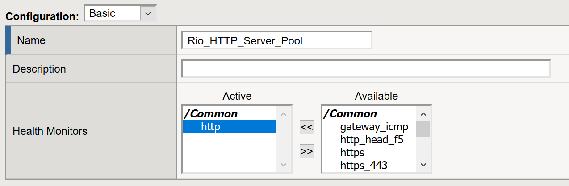The image size is (569, 186).
Task: Choose http_head_f5 from Available monitors
Action: (372, 140)
